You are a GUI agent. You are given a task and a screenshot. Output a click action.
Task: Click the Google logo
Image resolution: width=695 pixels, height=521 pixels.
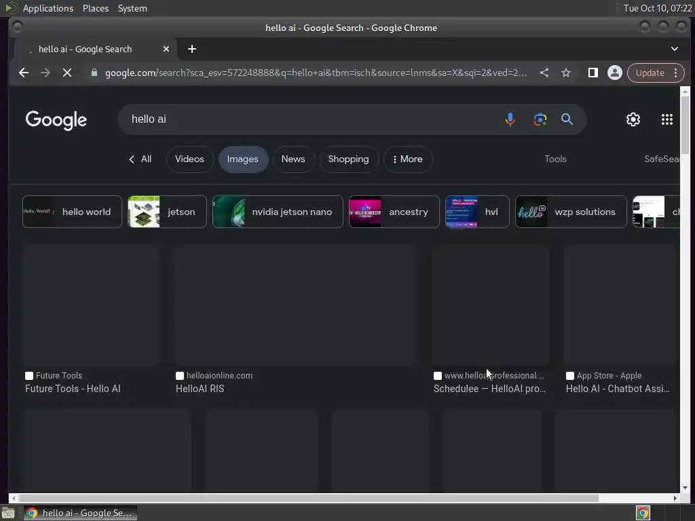point(56,120)
